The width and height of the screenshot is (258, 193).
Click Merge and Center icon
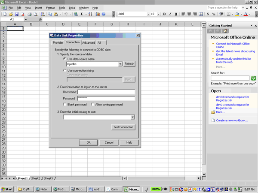click(201, 14)
